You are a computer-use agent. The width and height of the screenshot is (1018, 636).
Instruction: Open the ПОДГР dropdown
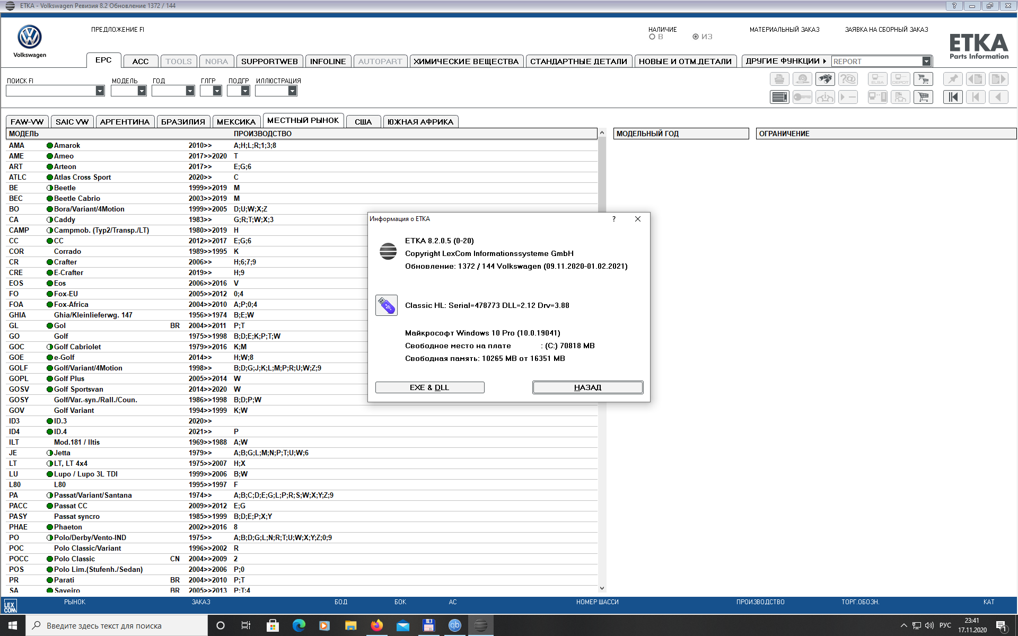point(245,91)
